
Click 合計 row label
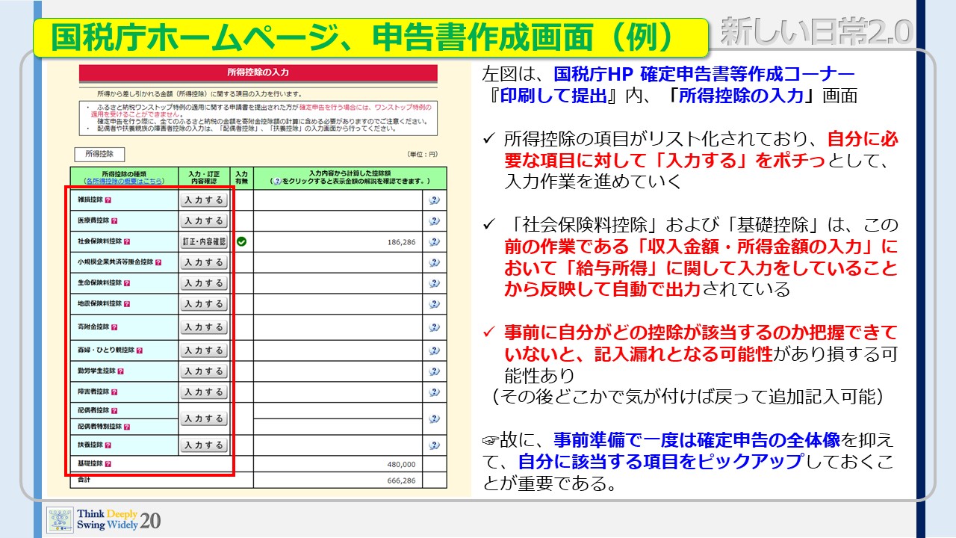click(84, 480)
